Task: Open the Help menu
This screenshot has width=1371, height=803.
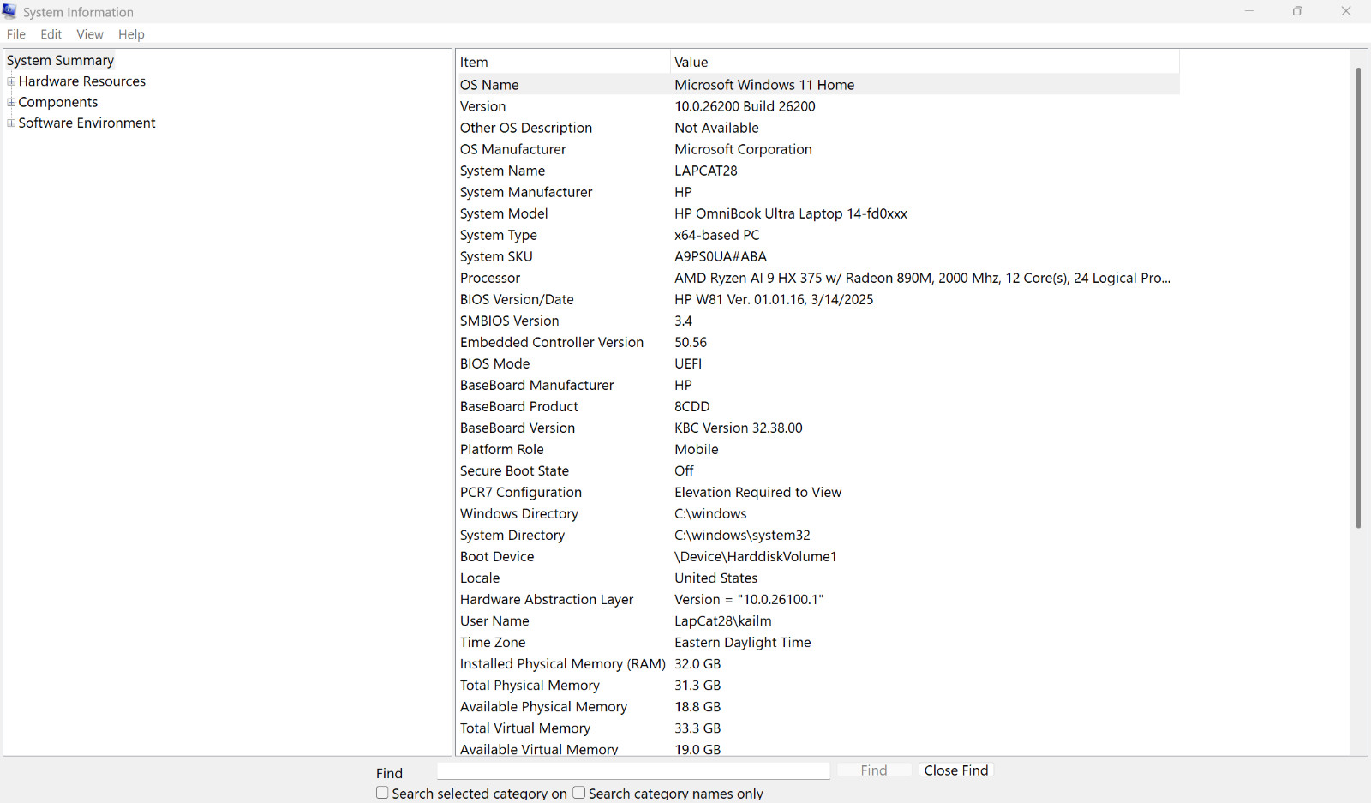Action: point(131,34)
